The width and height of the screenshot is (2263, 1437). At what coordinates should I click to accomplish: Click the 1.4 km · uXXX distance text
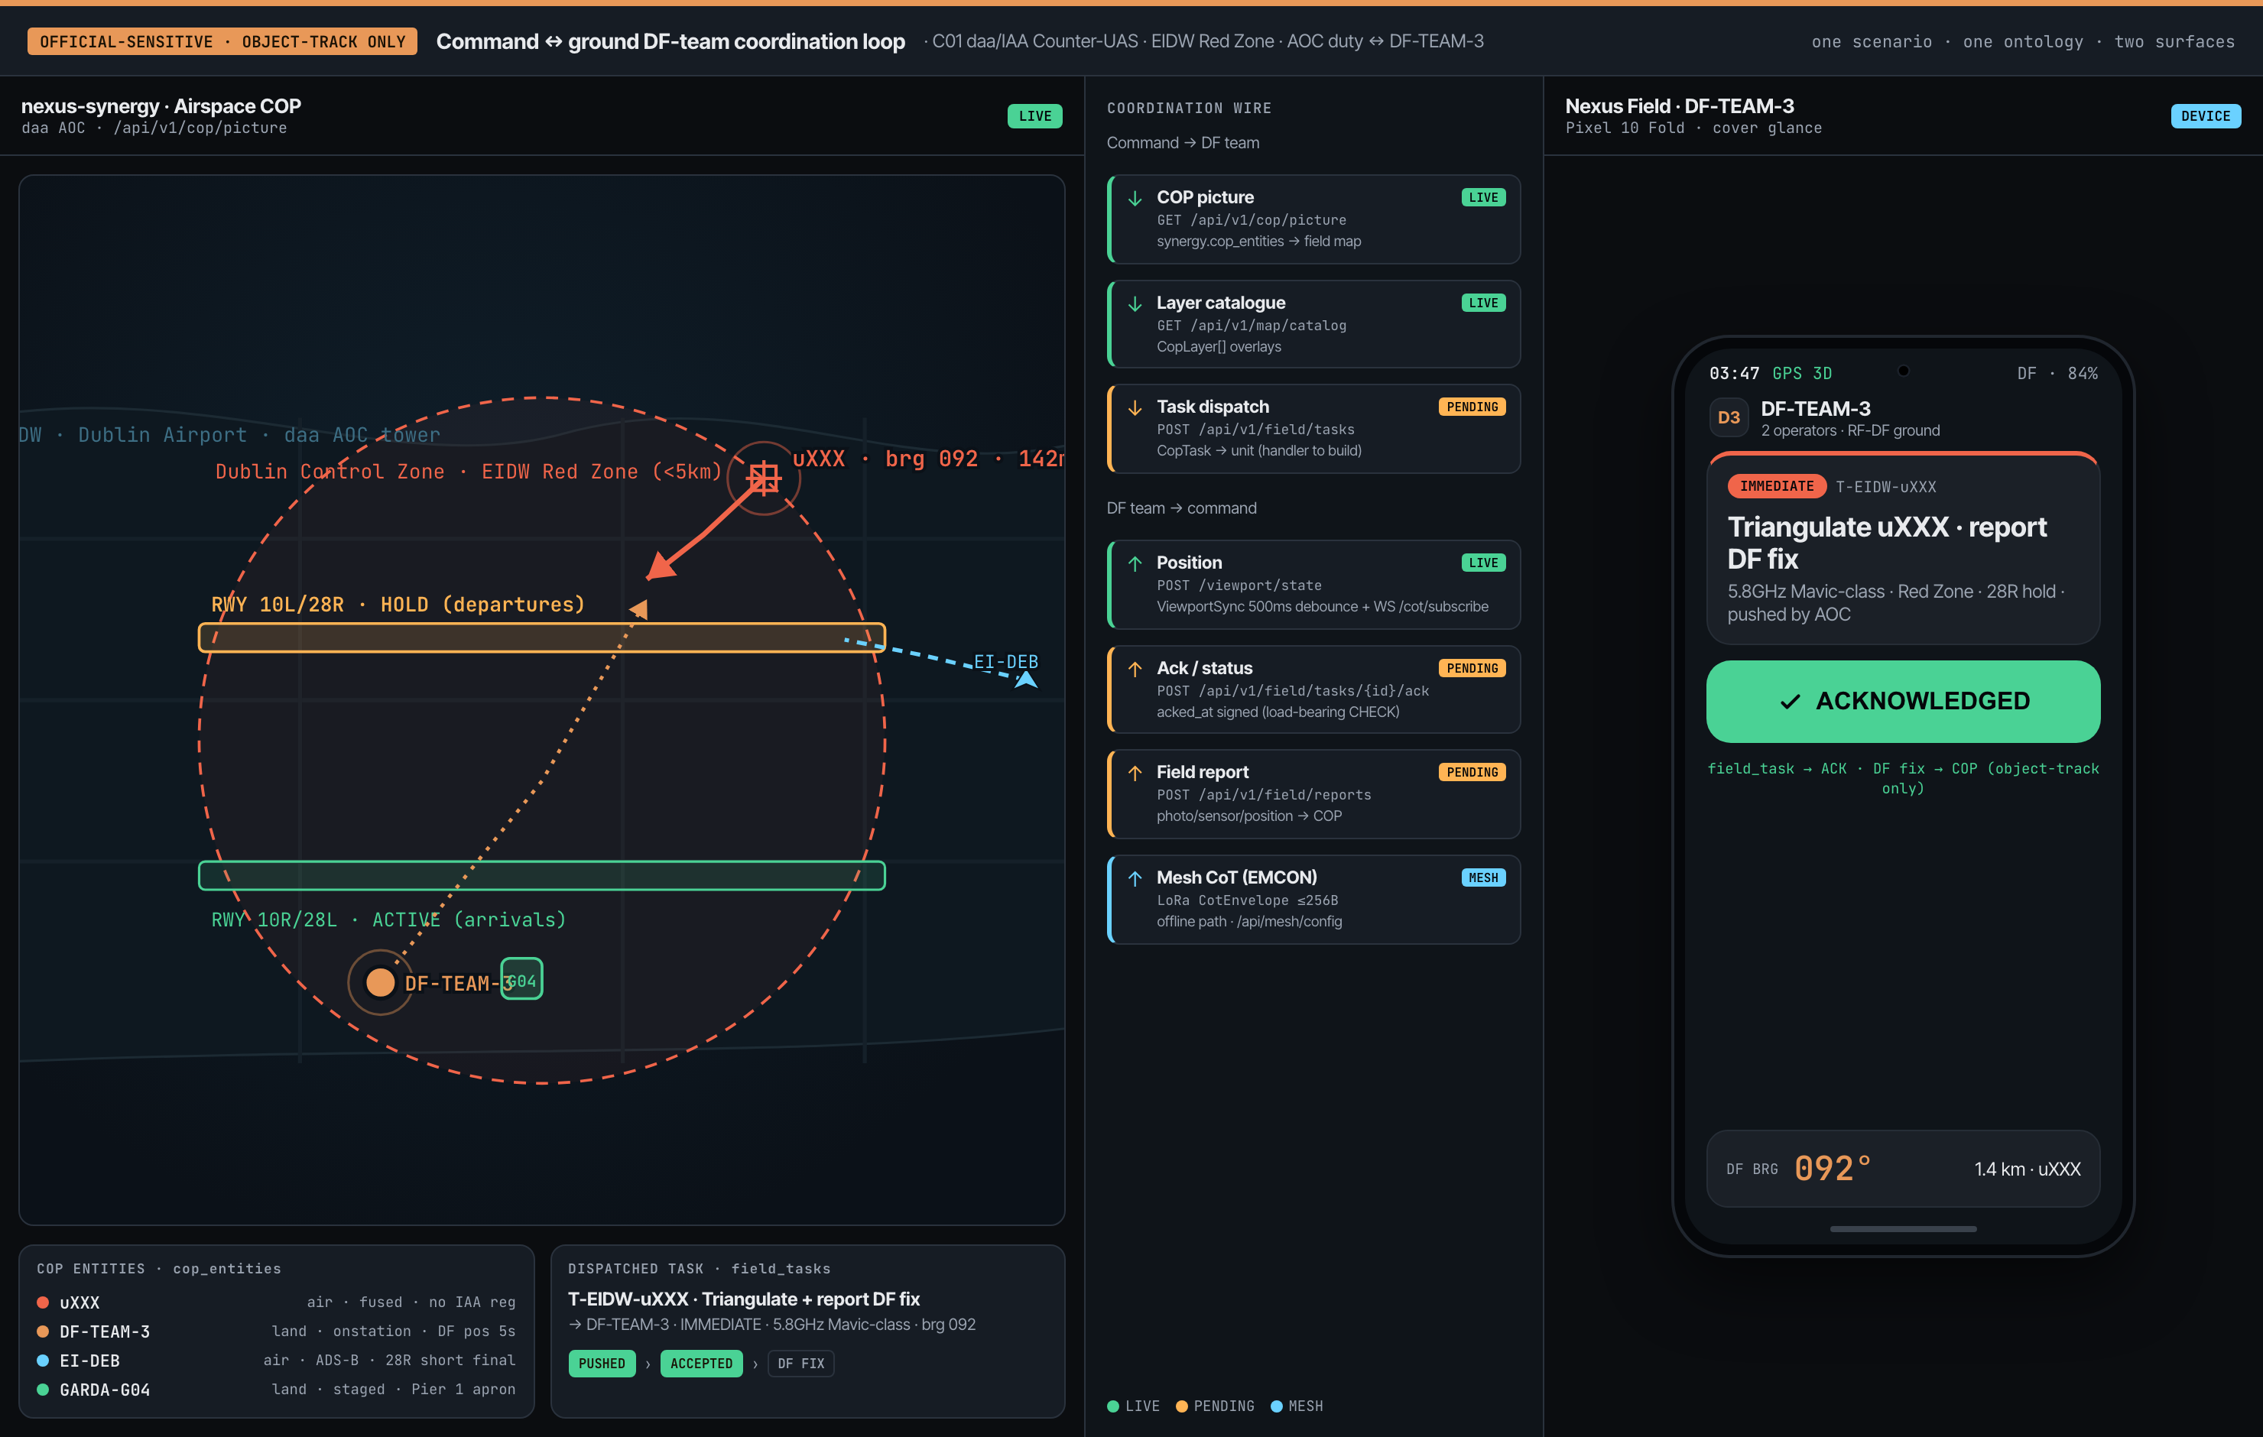[x=2027, y=1169]
